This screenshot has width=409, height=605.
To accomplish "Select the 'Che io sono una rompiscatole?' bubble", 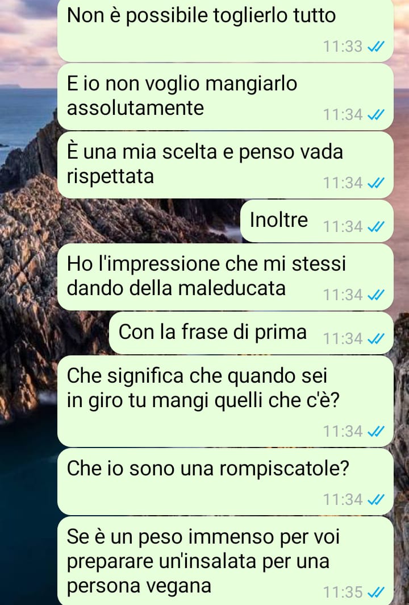I will tap(226, 482).
